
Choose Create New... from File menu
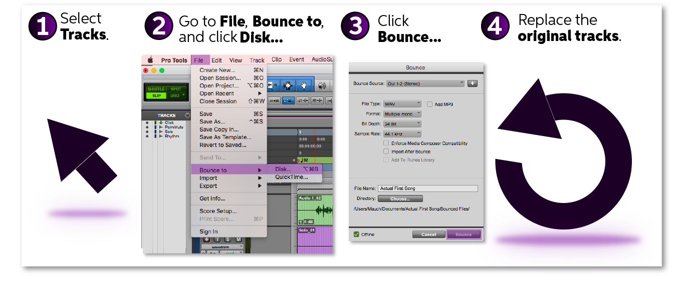(229, 70)
